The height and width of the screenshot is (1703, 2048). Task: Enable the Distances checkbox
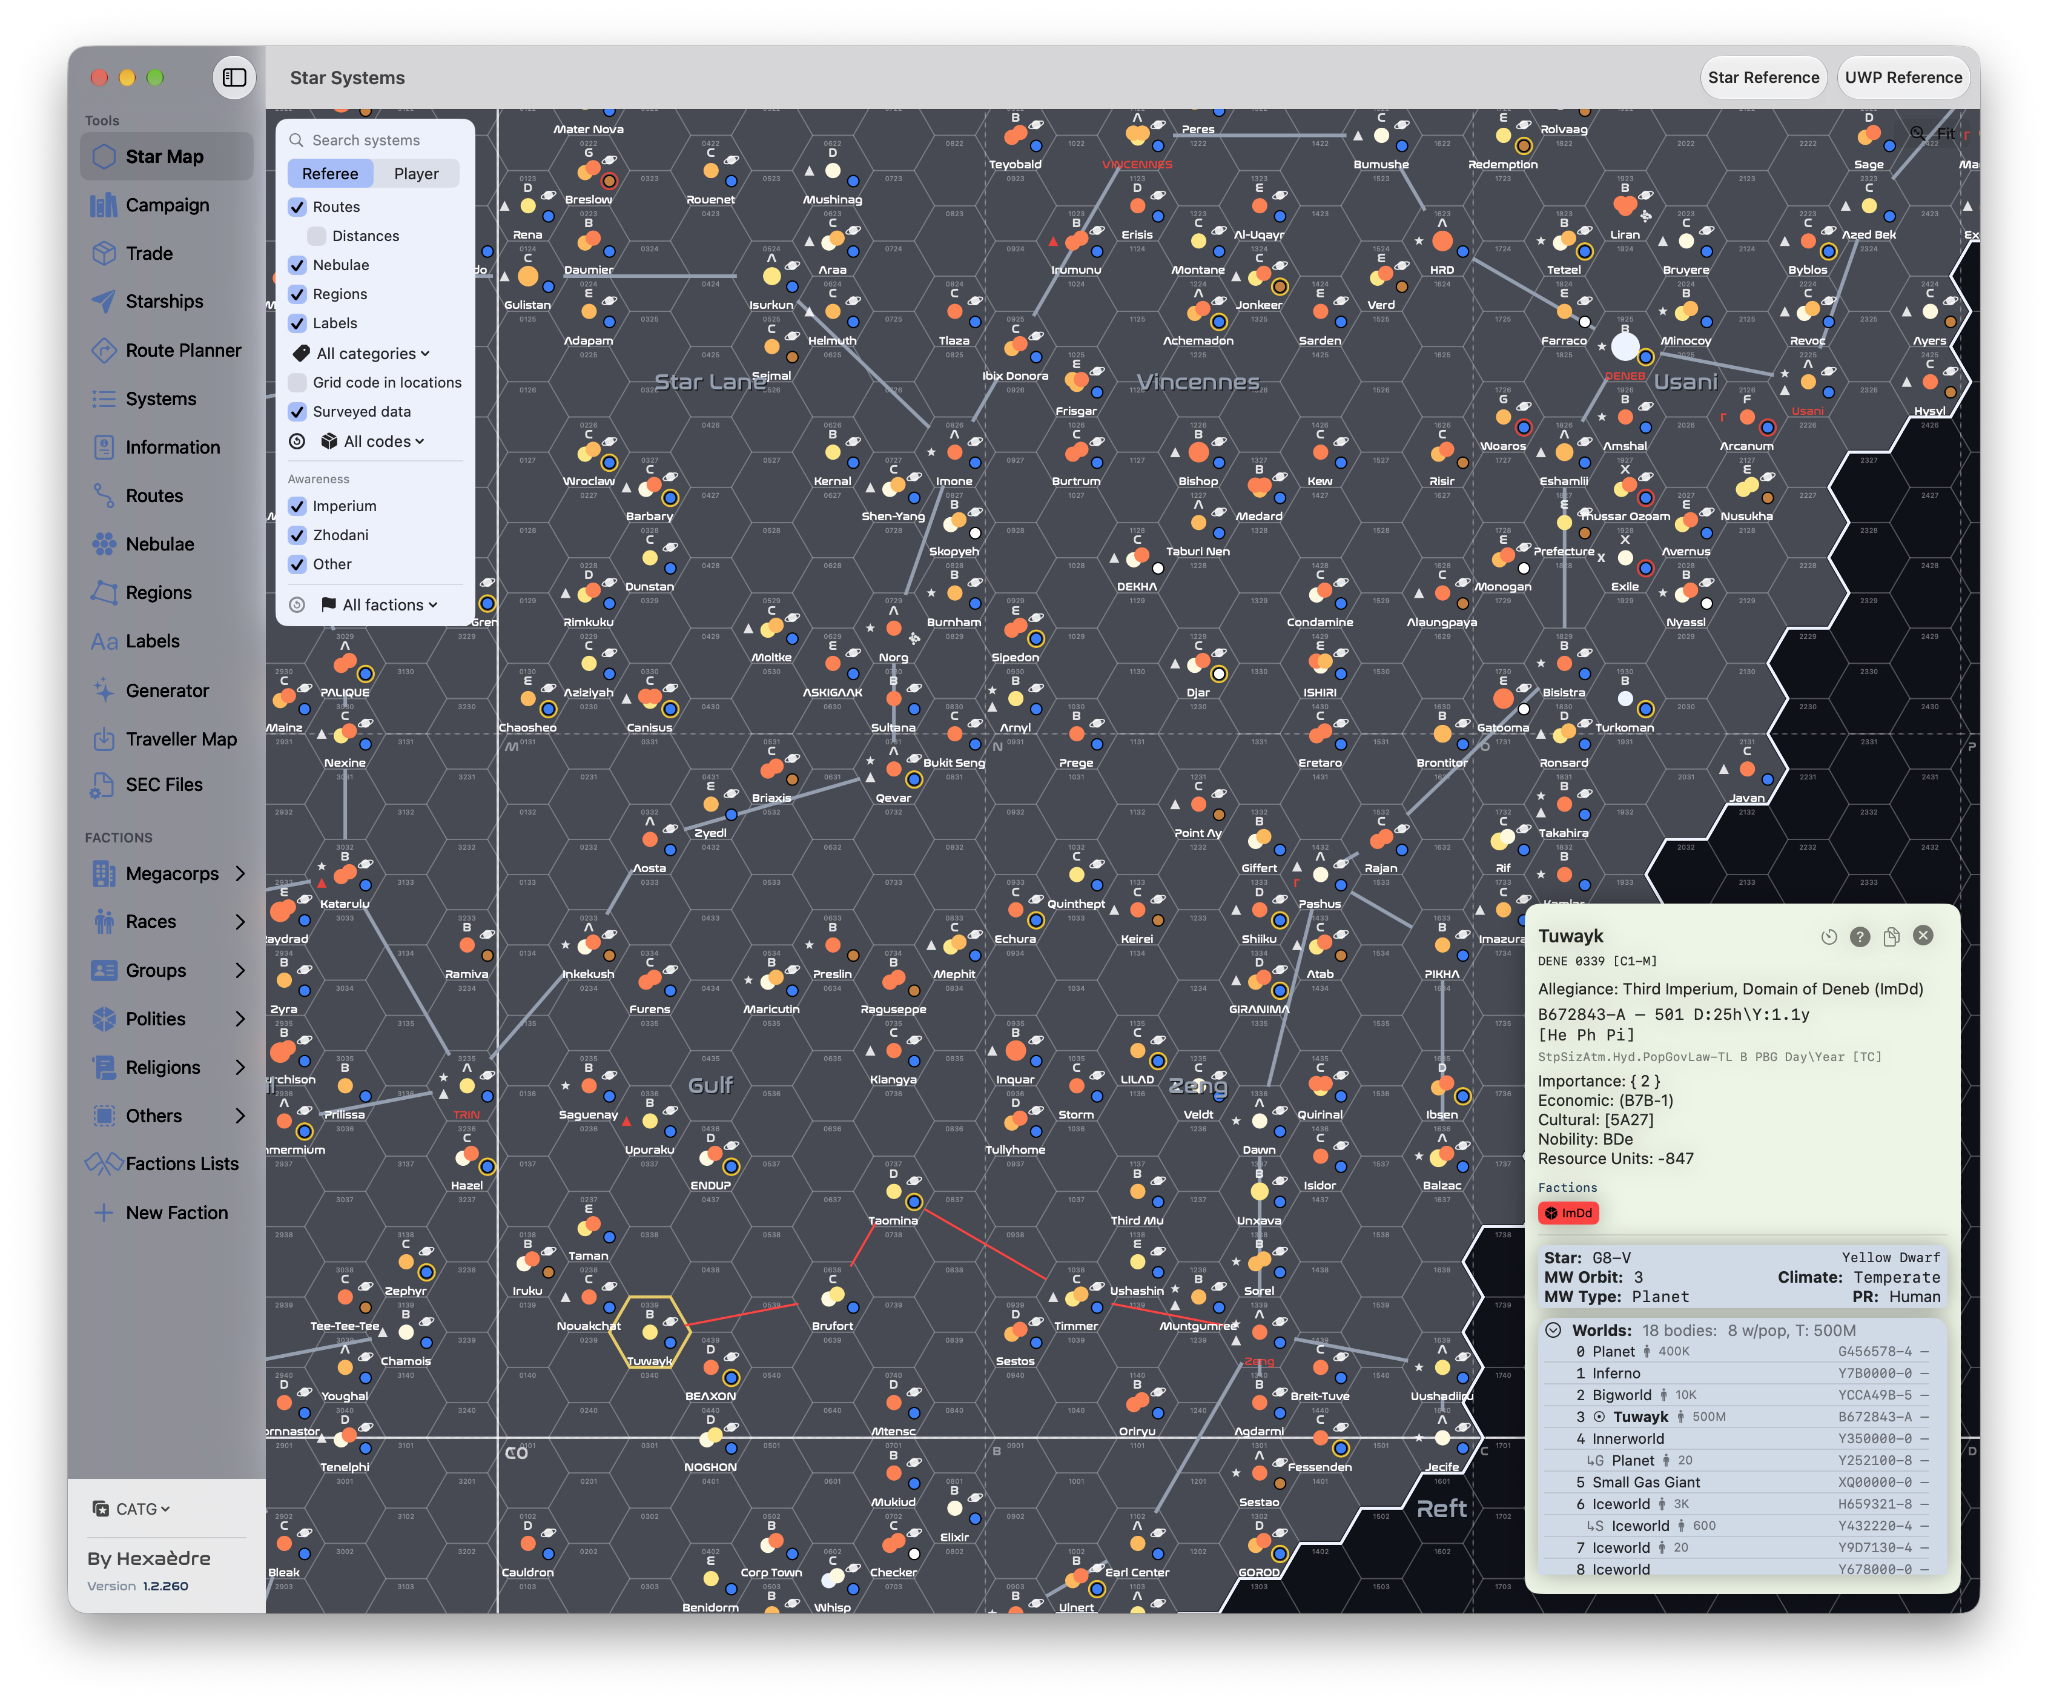pyautogui.click(x=316, y=236)
